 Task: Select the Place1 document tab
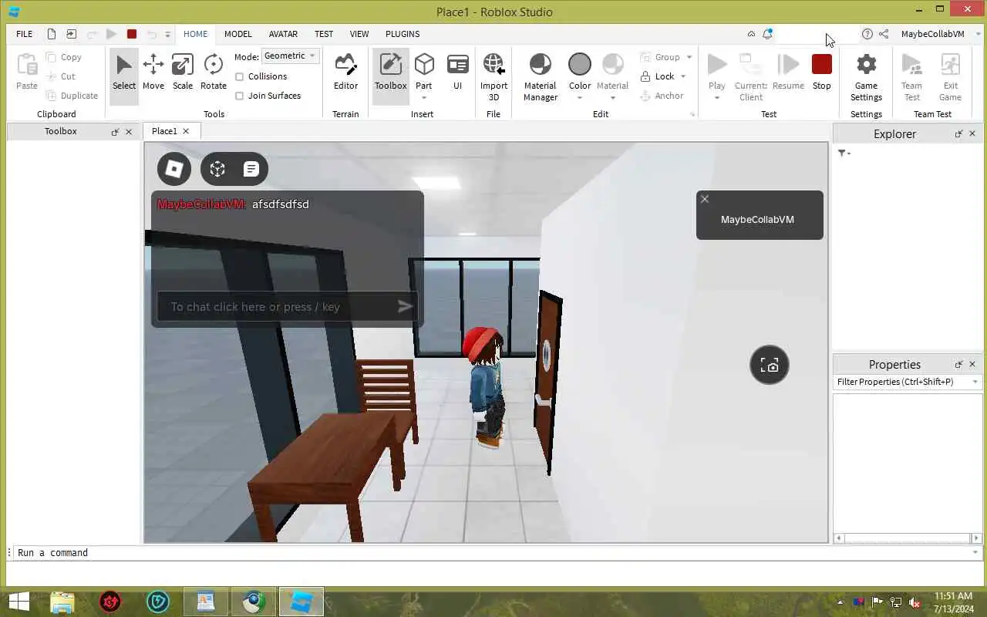[x=164, y=131]
